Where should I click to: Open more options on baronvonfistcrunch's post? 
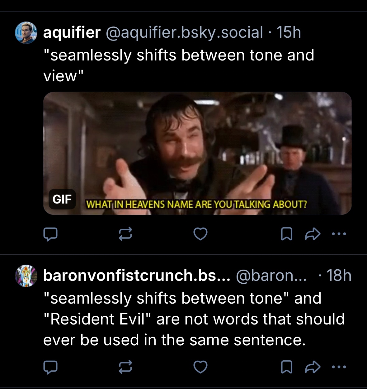tap(339, 367)
